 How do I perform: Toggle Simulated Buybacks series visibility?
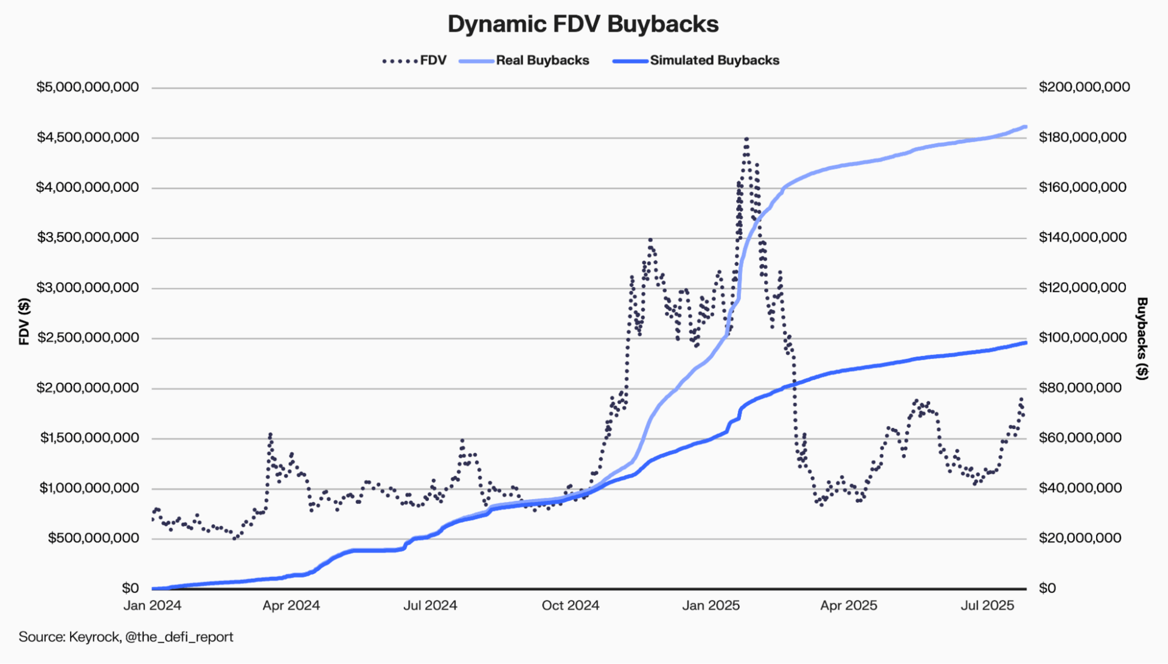click(715, 60)
